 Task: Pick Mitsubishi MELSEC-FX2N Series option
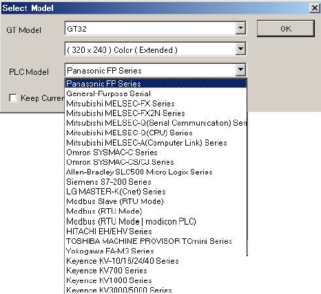(x=156, y=113)
